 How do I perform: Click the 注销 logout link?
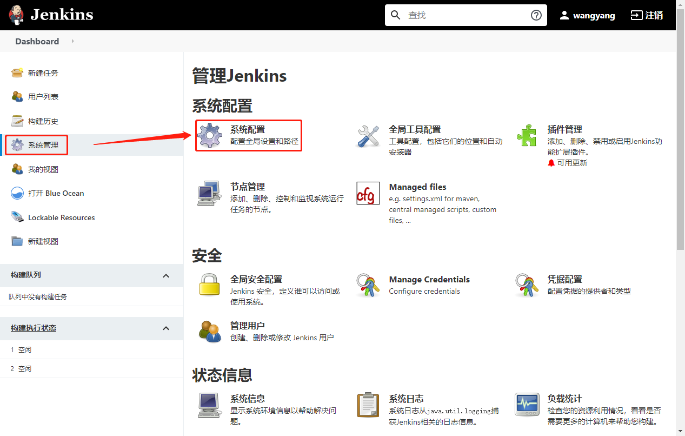(x=654, y=15)
